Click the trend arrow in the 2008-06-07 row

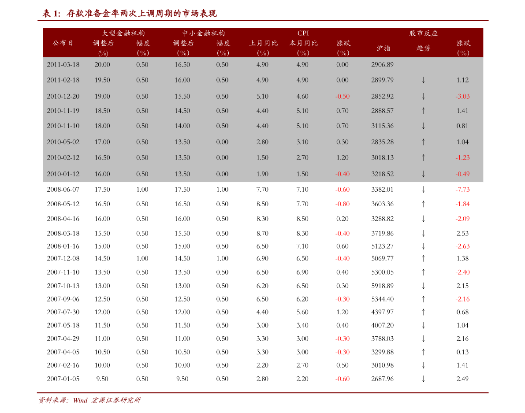pos(423,190)
